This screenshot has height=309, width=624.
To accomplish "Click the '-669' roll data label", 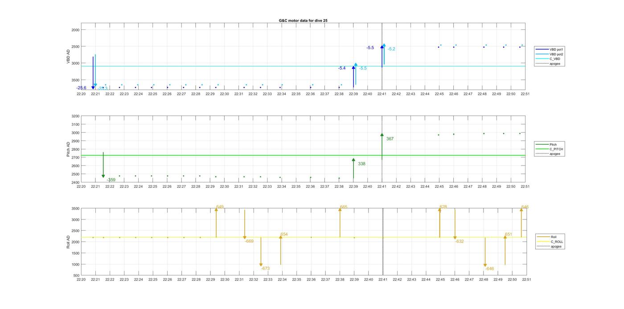I will point(249,241).
